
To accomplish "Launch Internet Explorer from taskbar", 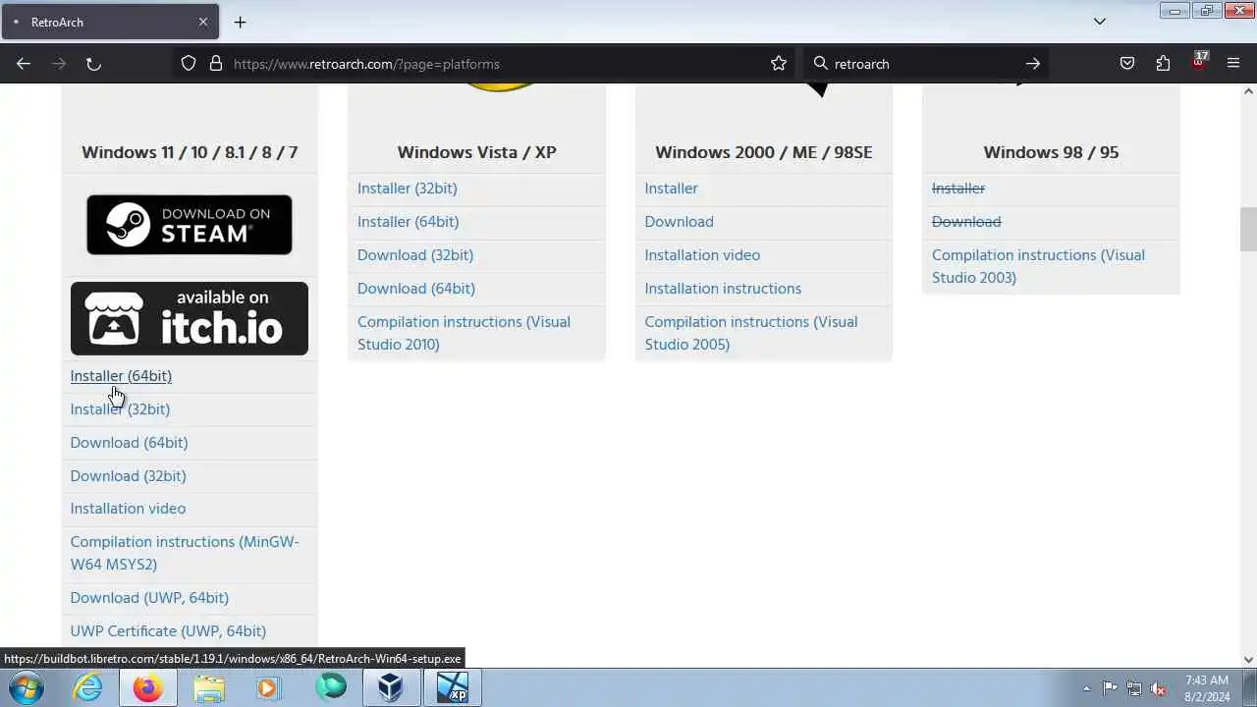I will pyautogui.click(x=88, y=687).
